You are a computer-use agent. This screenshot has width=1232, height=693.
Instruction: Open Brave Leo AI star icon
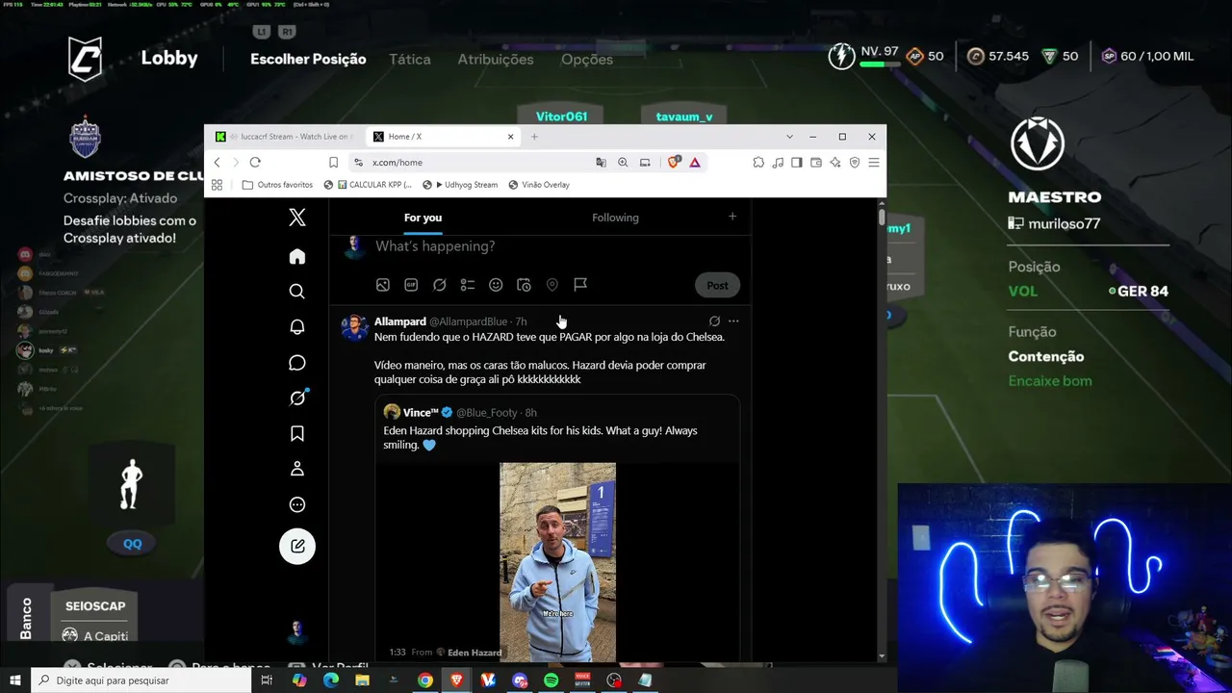point(835,163)
